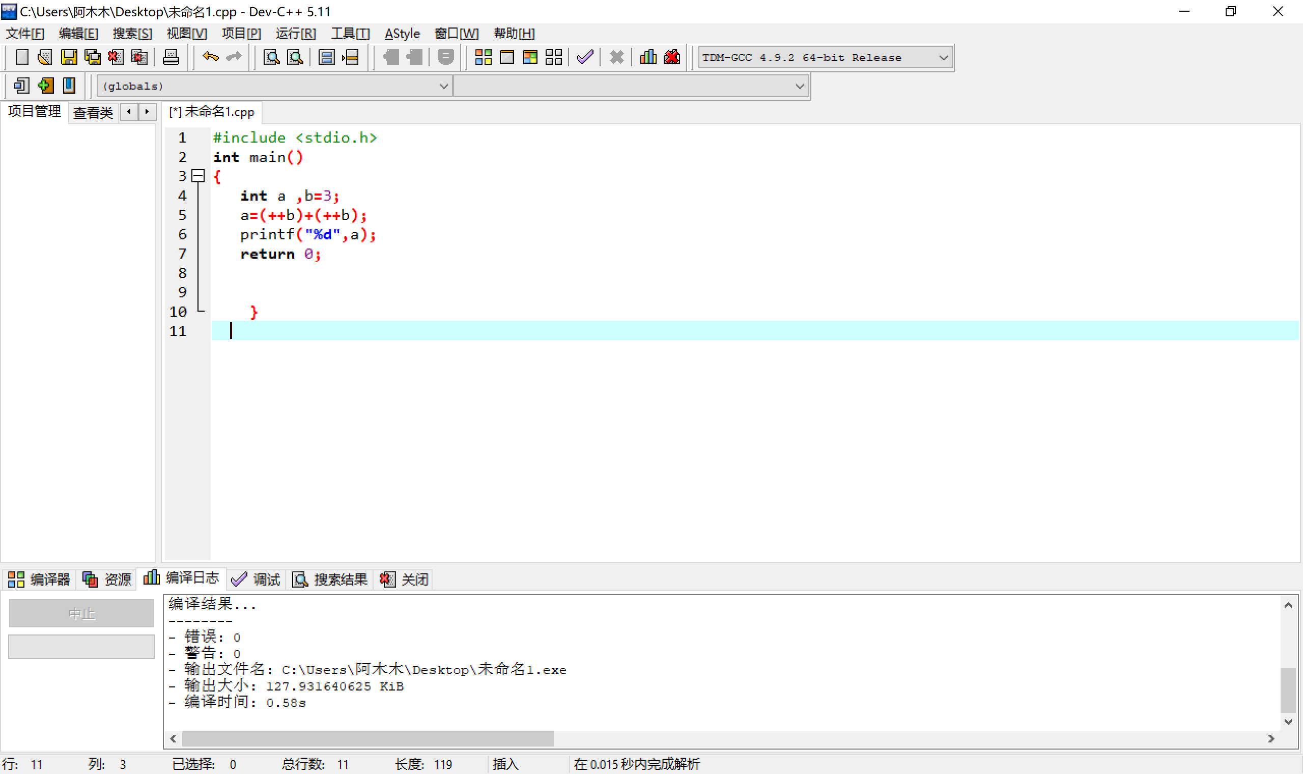Image resolution: width=1303 pixels, height=774 pixels.
Task: Click compile progress bar
Action: pyautogui.click(x=81, y=646)
